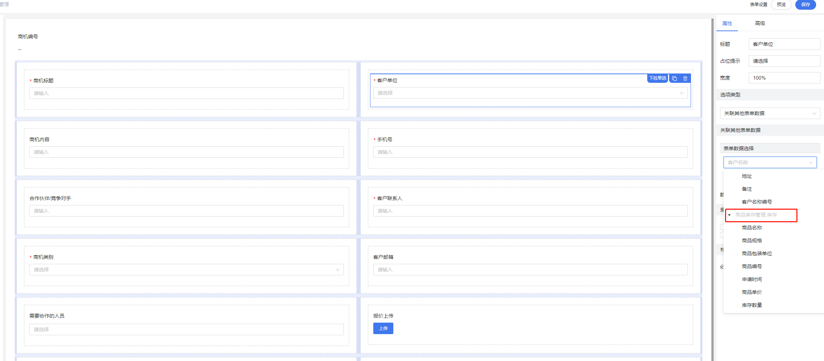The width and height of the screenshot is (824, 361).
Task: Edit the 占位提示 field
Action: point(784,61)
